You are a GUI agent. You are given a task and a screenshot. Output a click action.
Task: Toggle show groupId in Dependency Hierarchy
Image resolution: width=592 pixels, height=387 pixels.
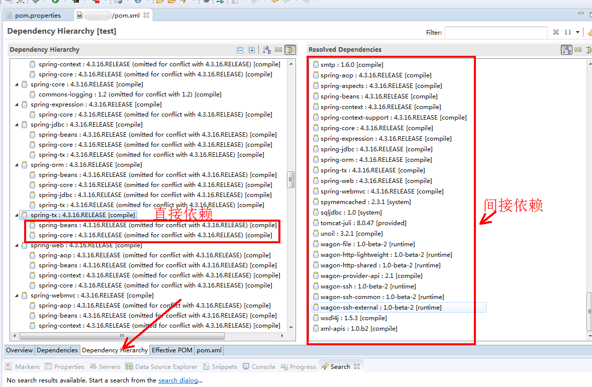279,50
